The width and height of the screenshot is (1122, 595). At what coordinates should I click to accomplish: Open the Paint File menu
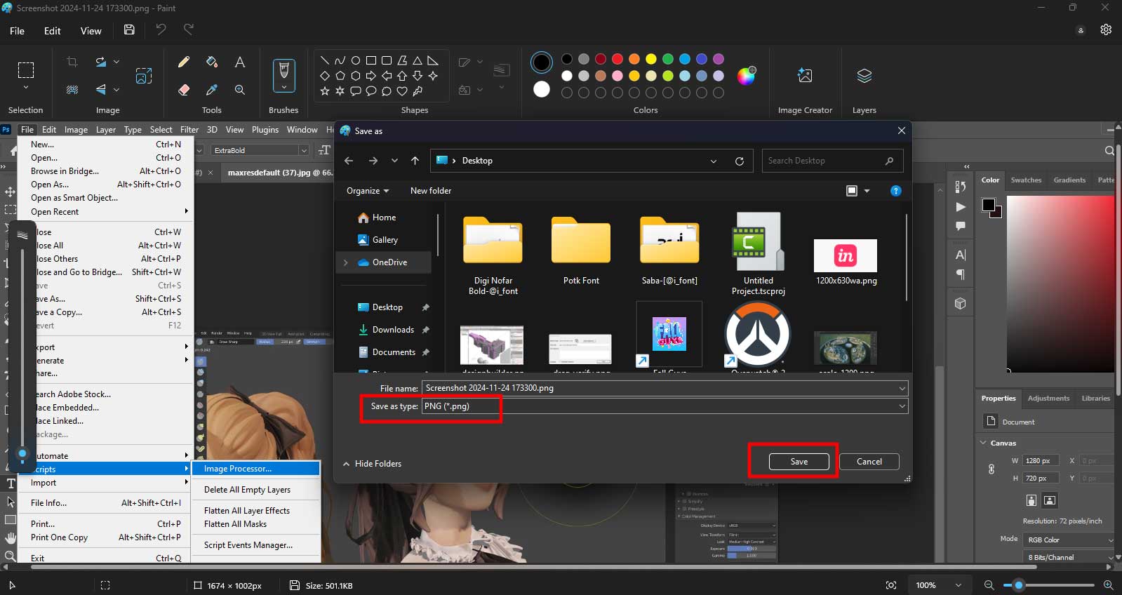click(18, 31)
